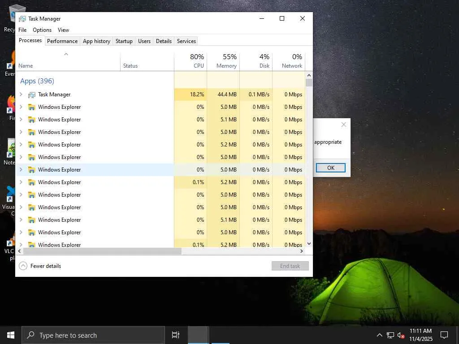Screen dimensions: 459x344
Task: Click the taskbar clock showing 11:11 AM
Action: tap(420, 335)
